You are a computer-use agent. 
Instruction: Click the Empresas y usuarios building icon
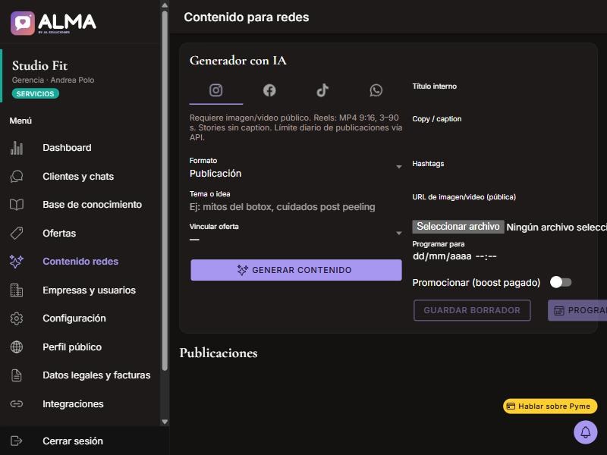(x=17, y=290)
